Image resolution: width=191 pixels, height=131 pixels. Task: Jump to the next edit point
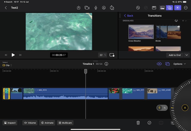(x=20, y=55)
